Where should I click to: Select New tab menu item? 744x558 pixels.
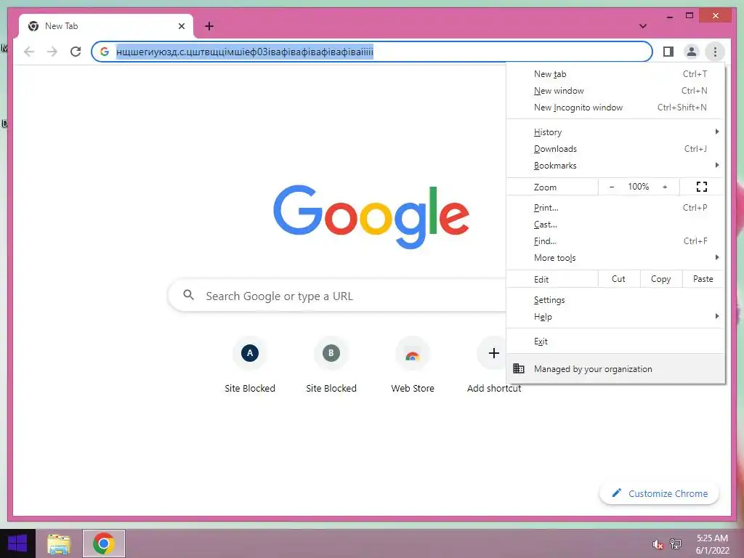[615, 74]
